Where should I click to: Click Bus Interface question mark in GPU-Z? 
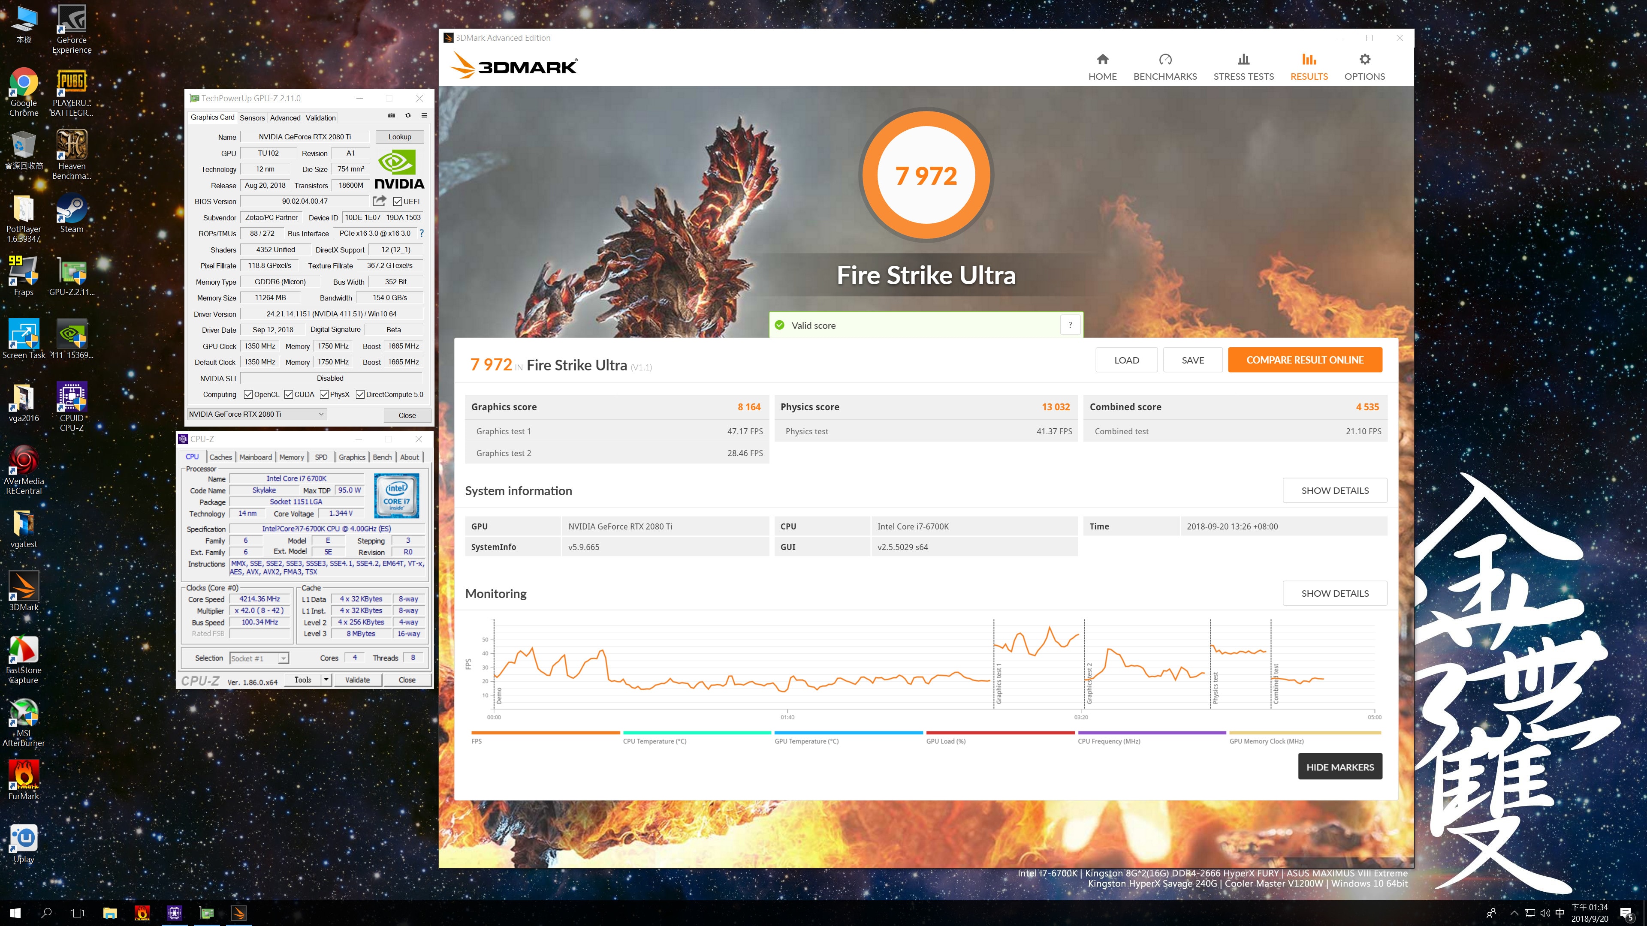tap(421, 233)
